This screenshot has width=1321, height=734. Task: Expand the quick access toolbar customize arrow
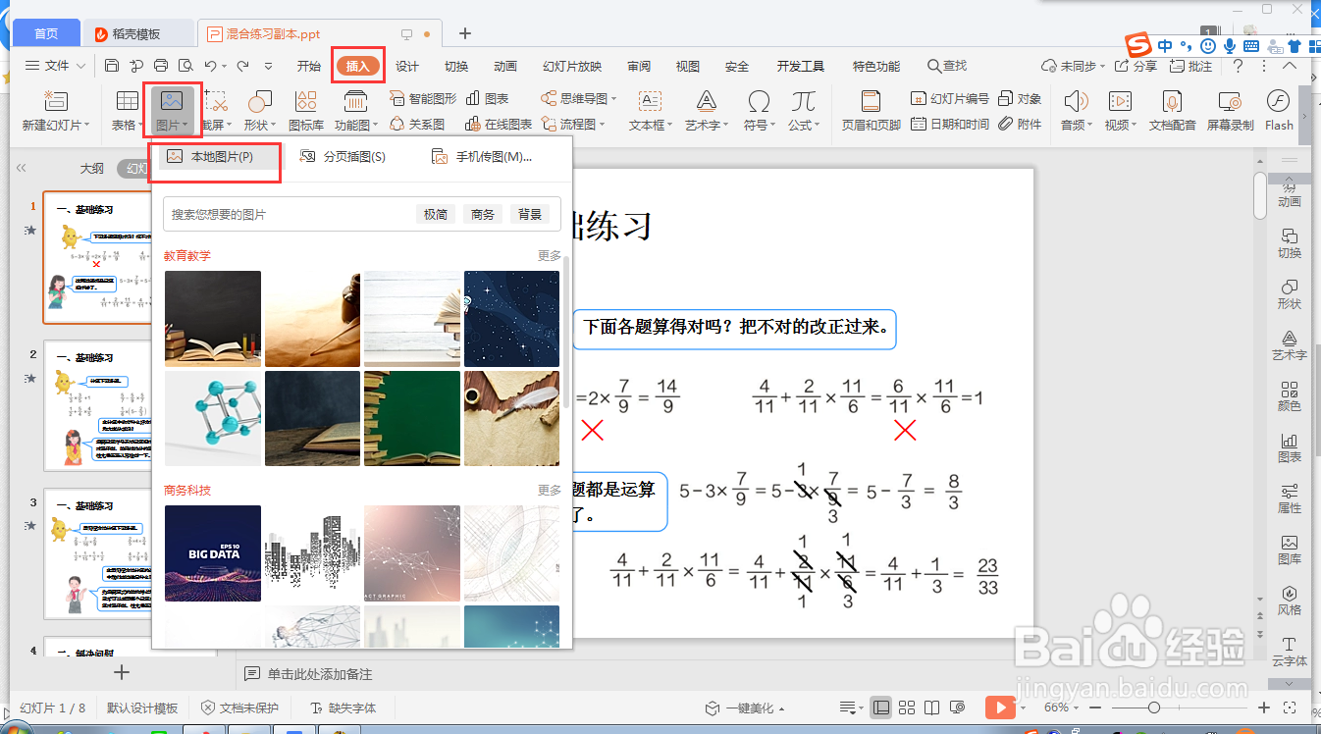tap(269, 66)
